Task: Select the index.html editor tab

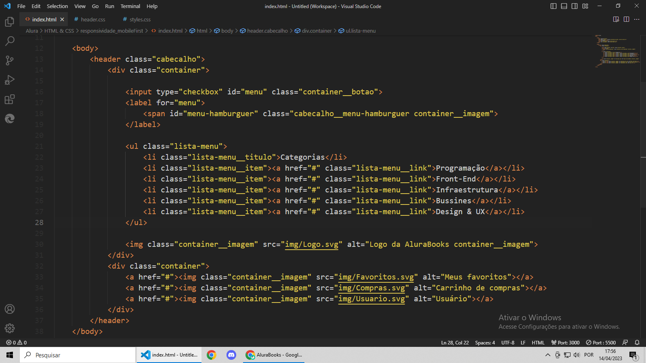Action: click(x=44, y=19)
